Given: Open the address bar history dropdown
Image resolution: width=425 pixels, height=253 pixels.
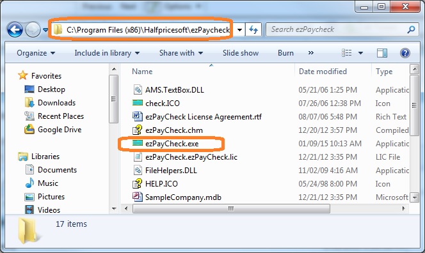Looking at the screenshot, I should click(x=239, y=29).
